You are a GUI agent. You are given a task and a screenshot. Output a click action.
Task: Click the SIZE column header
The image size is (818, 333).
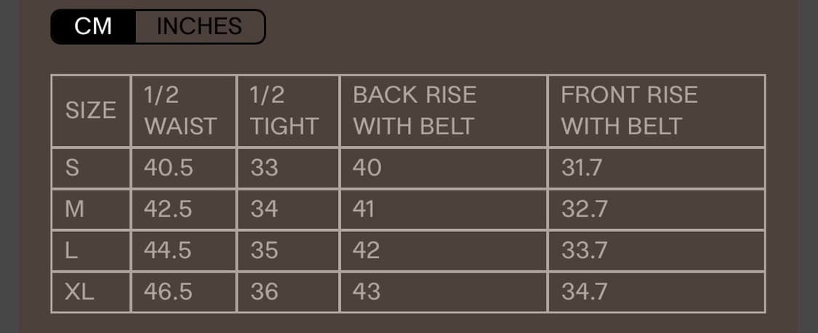pyautogui.click(x=91, y=111)
